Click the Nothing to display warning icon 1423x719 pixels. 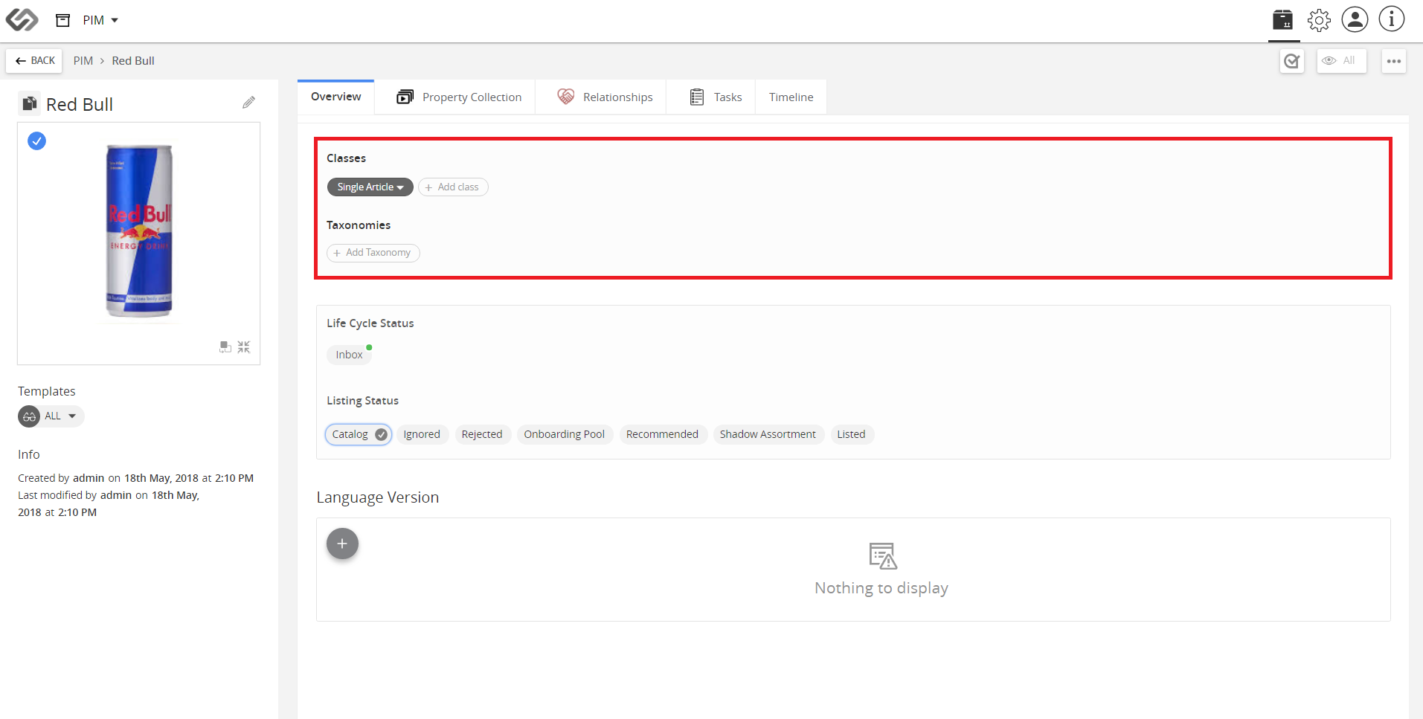point(882,556)
